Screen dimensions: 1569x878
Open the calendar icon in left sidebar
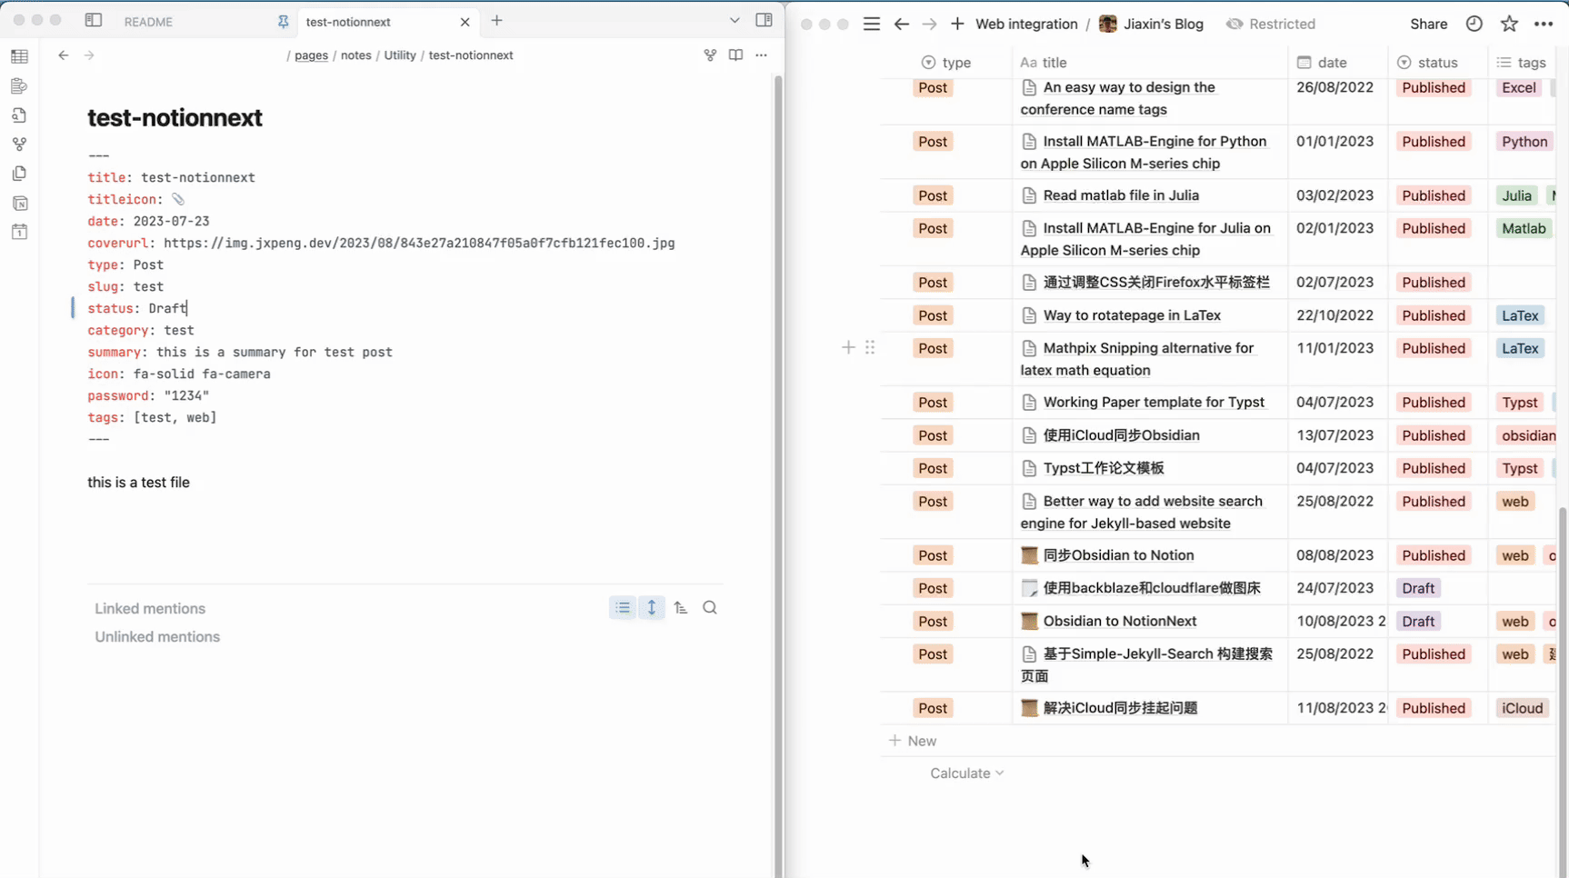[x=19, y=232]
